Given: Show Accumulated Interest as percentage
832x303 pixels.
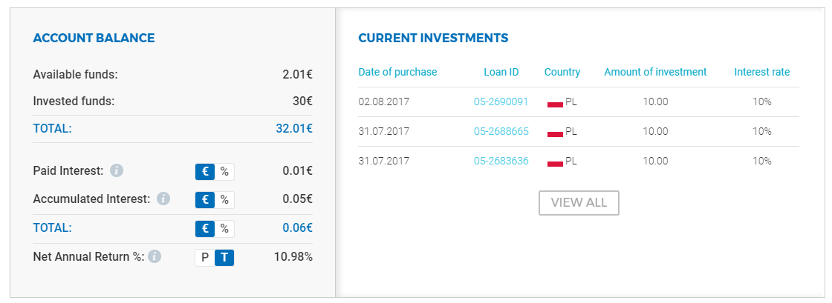Looking at the screenshot, I should pyautogui.click(x=224, y=199).
